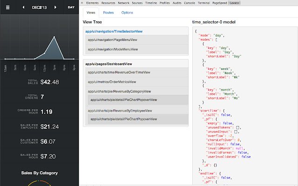
Task: Click Sales Per Hour value $7.20
Action: pos(48,156)
